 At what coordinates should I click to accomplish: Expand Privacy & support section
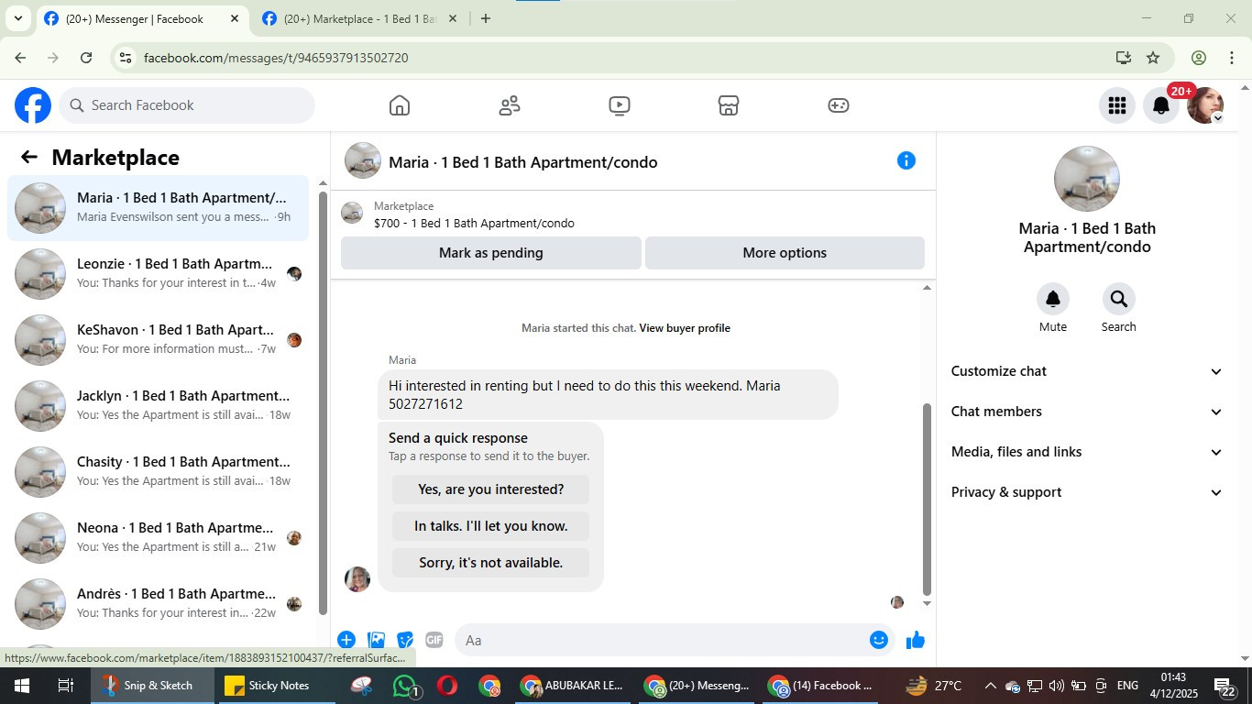tap(1087, 492)
